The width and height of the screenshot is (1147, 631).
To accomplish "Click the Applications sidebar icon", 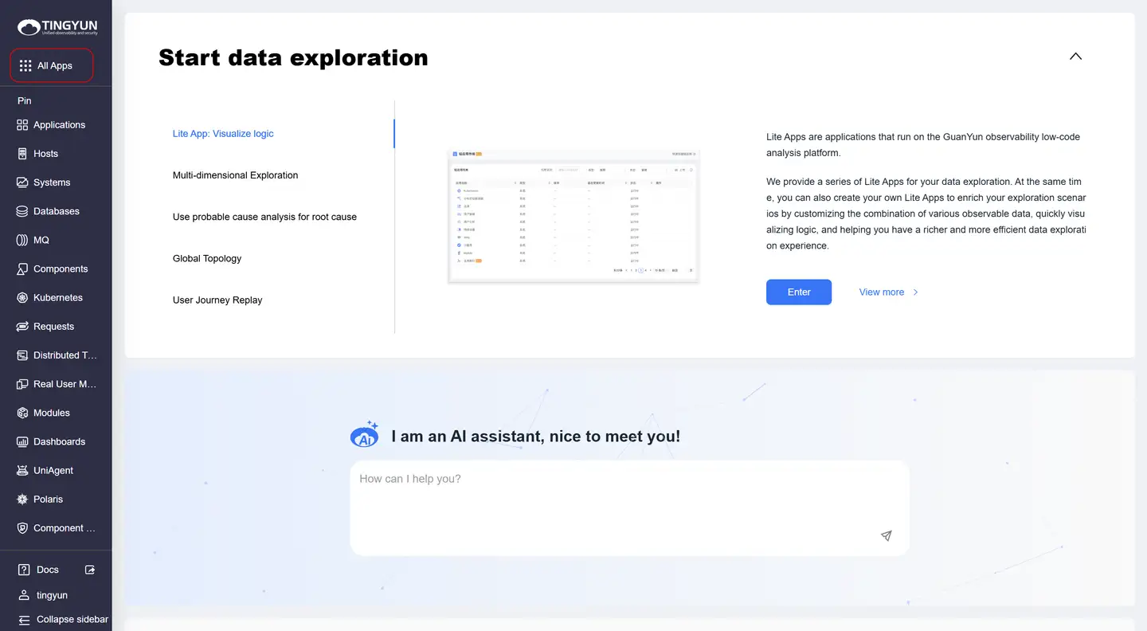I will pos(22,125).
